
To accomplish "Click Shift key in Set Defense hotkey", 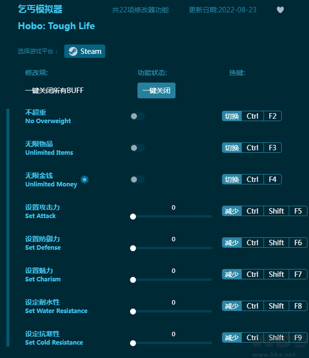I will tap(276, 242).
